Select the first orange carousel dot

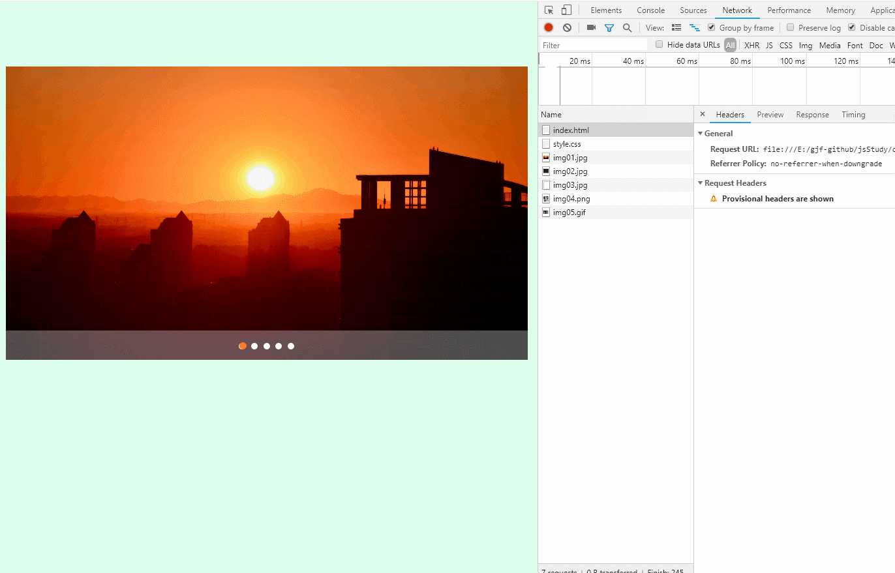click(243, 346)
